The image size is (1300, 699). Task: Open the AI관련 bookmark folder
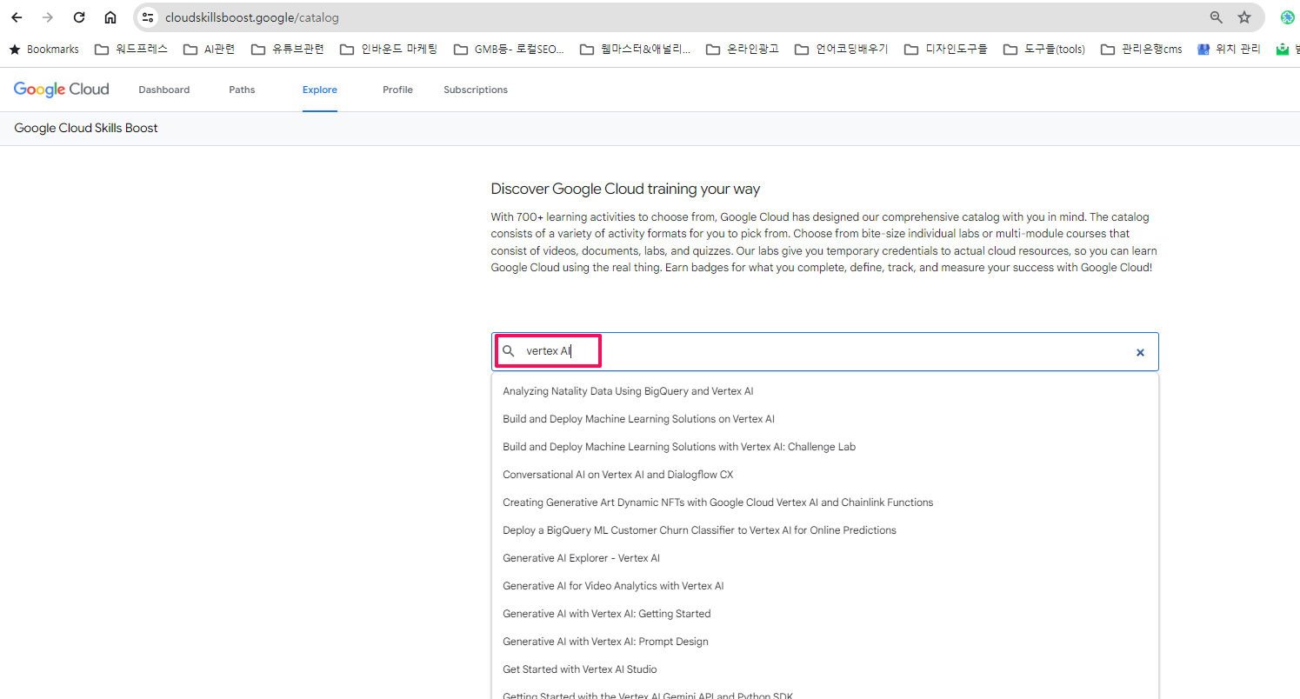(210, 50)
